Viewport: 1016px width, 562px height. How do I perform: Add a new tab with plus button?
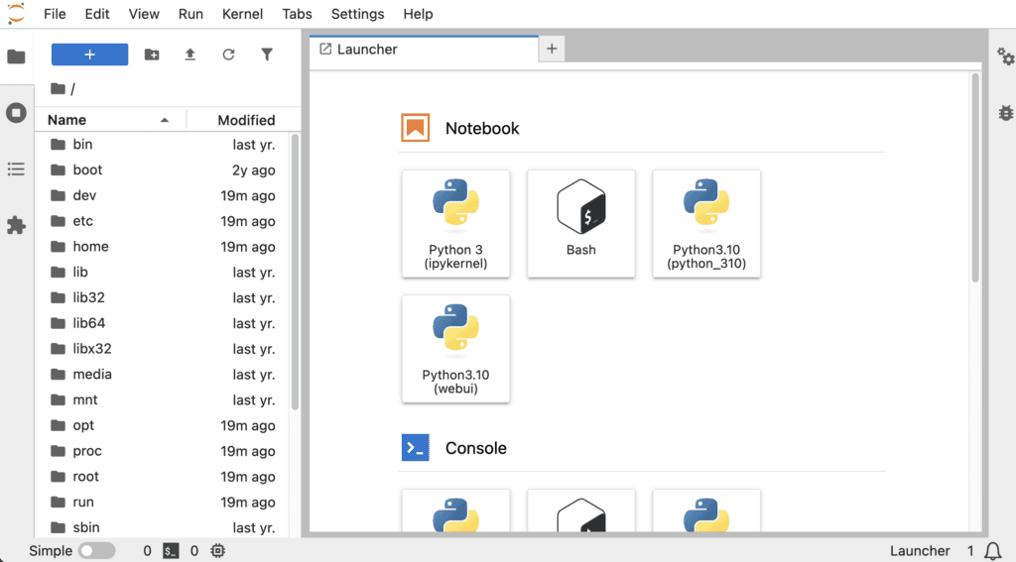pyautogui.click(x=552, y=49)
